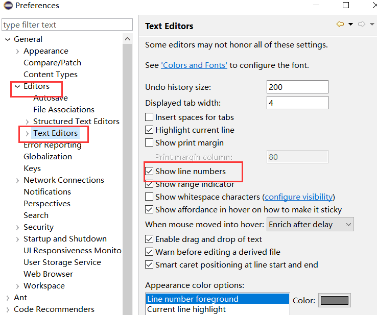Click the tree scrollbar up arrow
377x315 pixels.
click(x=128, y=39)
